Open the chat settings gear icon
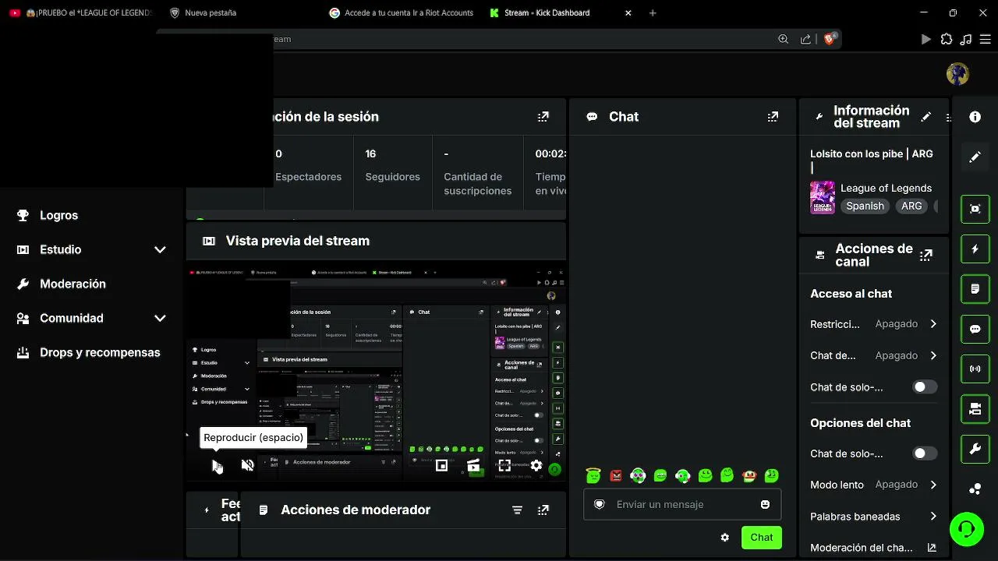This screenshot has height=561, width=998. click(x=725, y=538)
